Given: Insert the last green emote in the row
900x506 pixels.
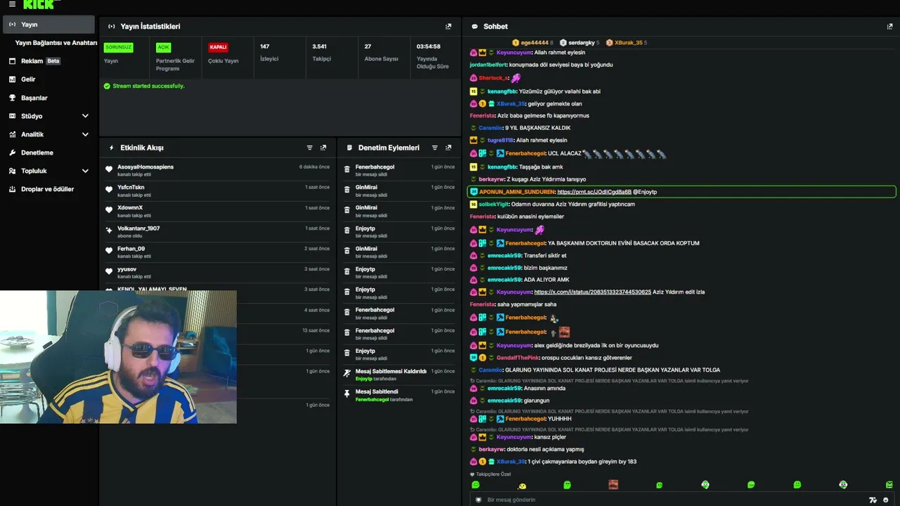Looking at the screenshot, I should (x=889, y=485).
